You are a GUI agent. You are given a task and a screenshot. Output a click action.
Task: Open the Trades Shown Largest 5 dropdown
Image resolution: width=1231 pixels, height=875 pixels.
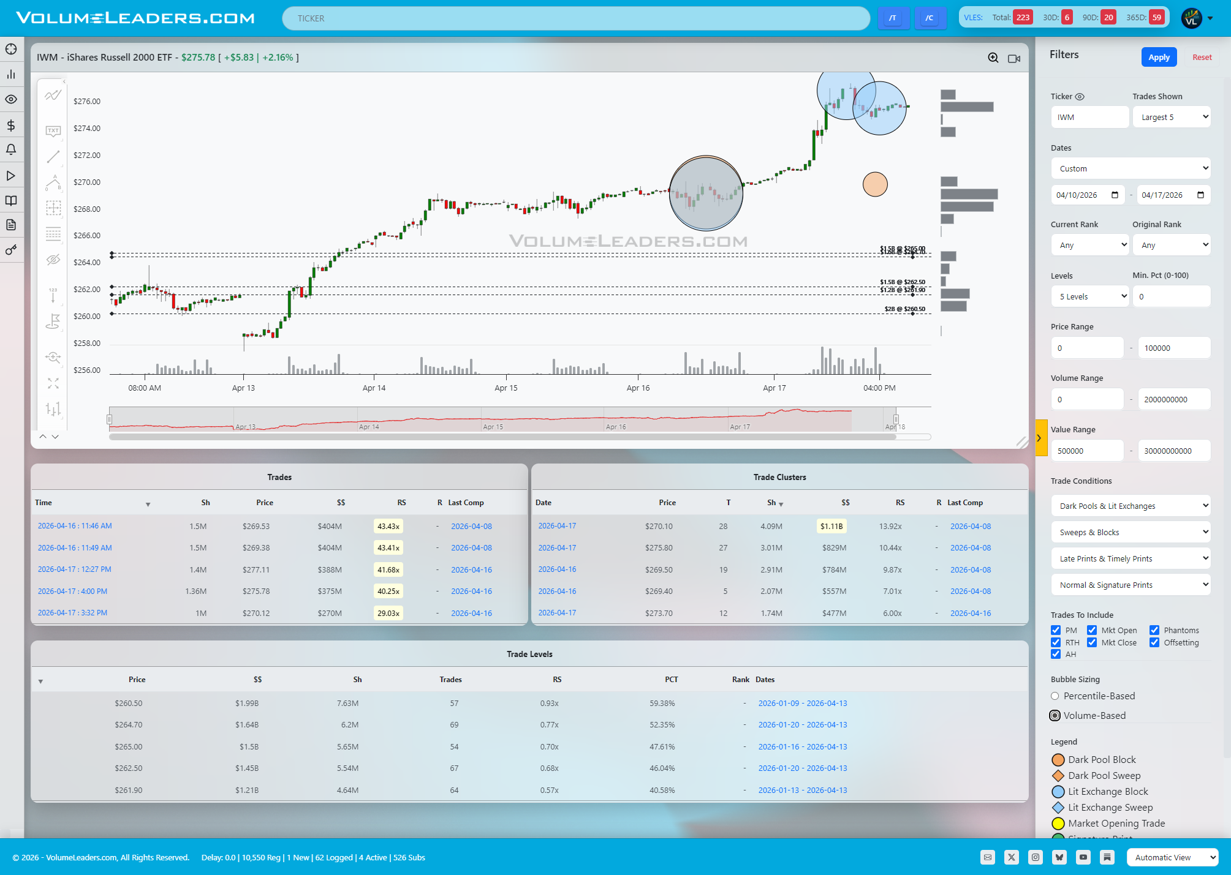coord(1172,117)
